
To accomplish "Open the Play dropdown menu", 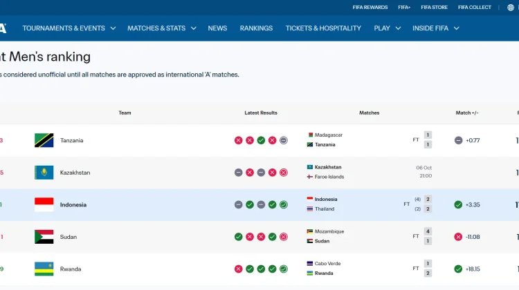I will pyautogui.click(x=388, y=28).
